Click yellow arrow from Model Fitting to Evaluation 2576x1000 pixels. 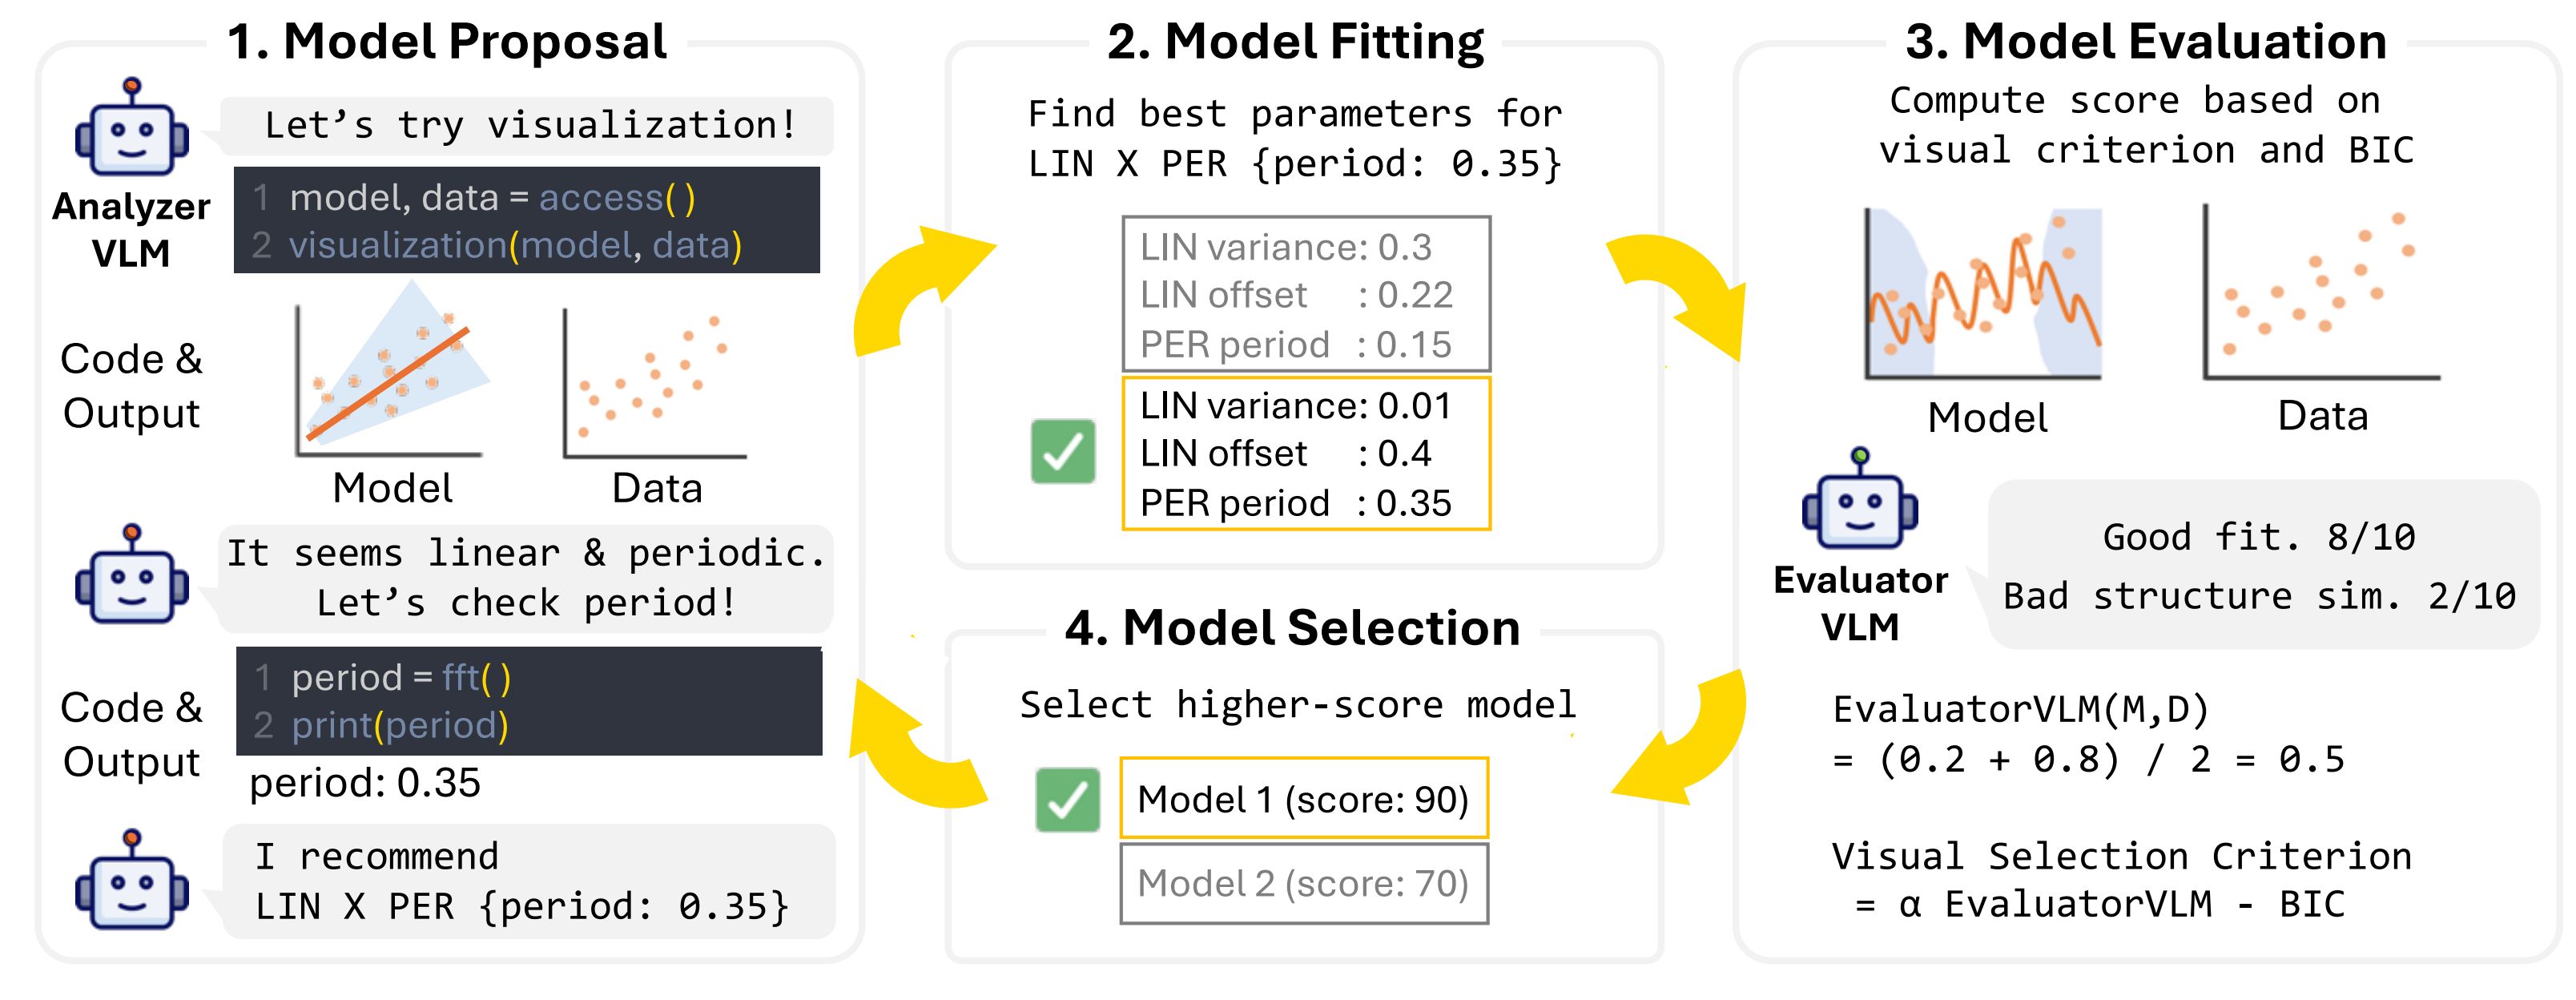pos(1680,290)
